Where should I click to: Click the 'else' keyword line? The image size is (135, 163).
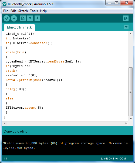pos(9,98)
